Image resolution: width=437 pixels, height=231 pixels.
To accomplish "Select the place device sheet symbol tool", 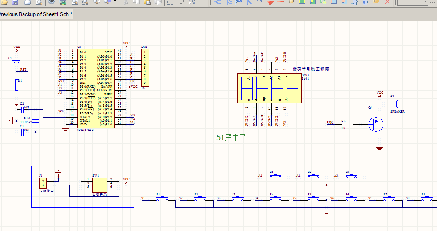I will pyautogui.click(x=323, y=2).
